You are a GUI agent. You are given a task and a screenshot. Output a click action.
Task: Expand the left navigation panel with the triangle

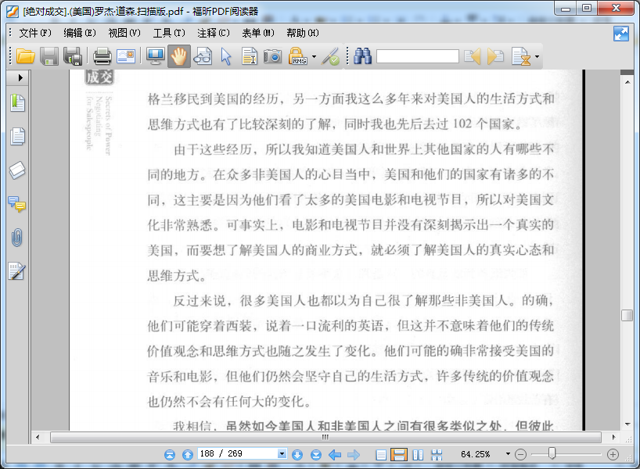pos(20,77)
